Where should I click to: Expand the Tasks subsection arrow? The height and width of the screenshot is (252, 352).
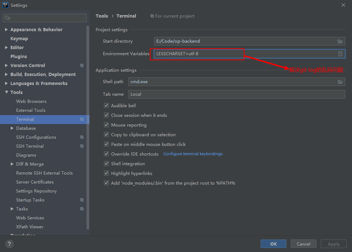(12, 209)
